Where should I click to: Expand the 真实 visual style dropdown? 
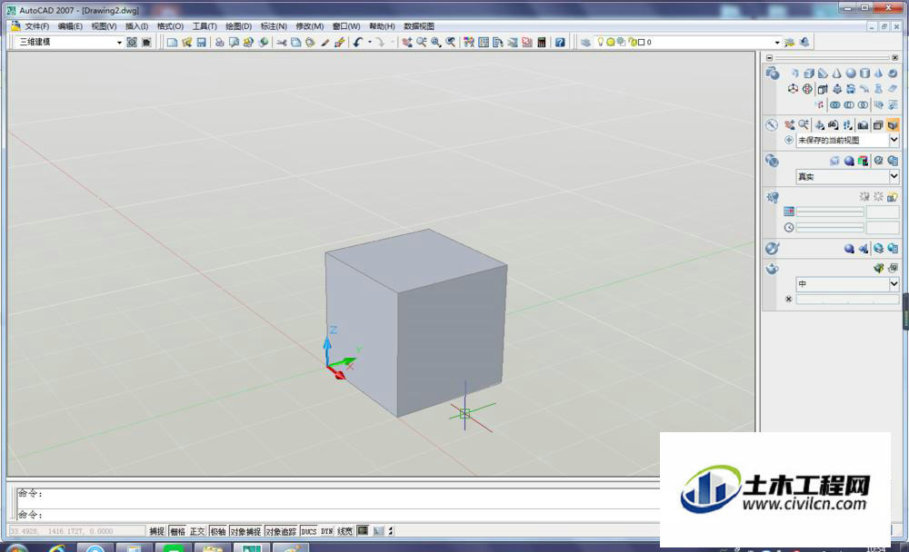pos(894,176)
